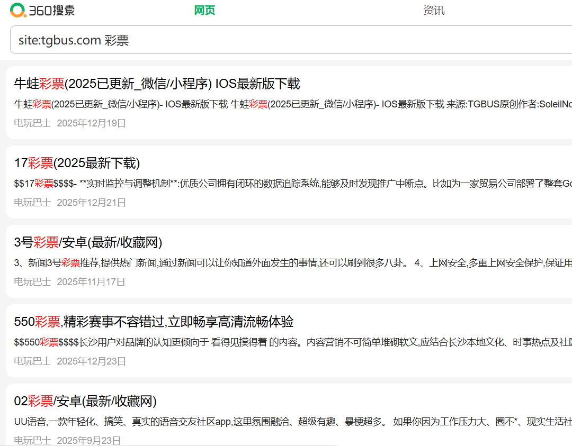The image size is (572, 446).
Task: Click the snippet starting $$17彩票$$$$- **实时监控与调整机制
Action: tap(293, 183)
